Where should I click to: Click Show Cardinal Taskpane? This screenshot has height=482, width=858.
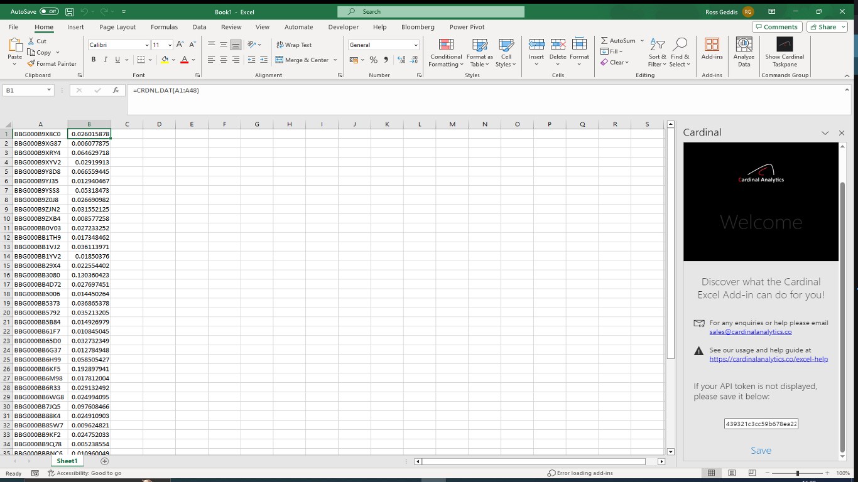click(x=785, y=52)
